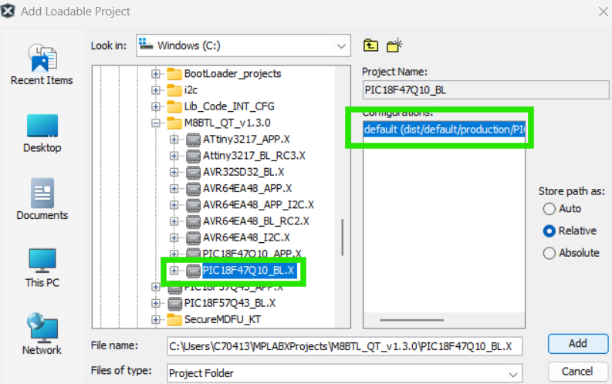Select Auto store path option

click(549, 209)
